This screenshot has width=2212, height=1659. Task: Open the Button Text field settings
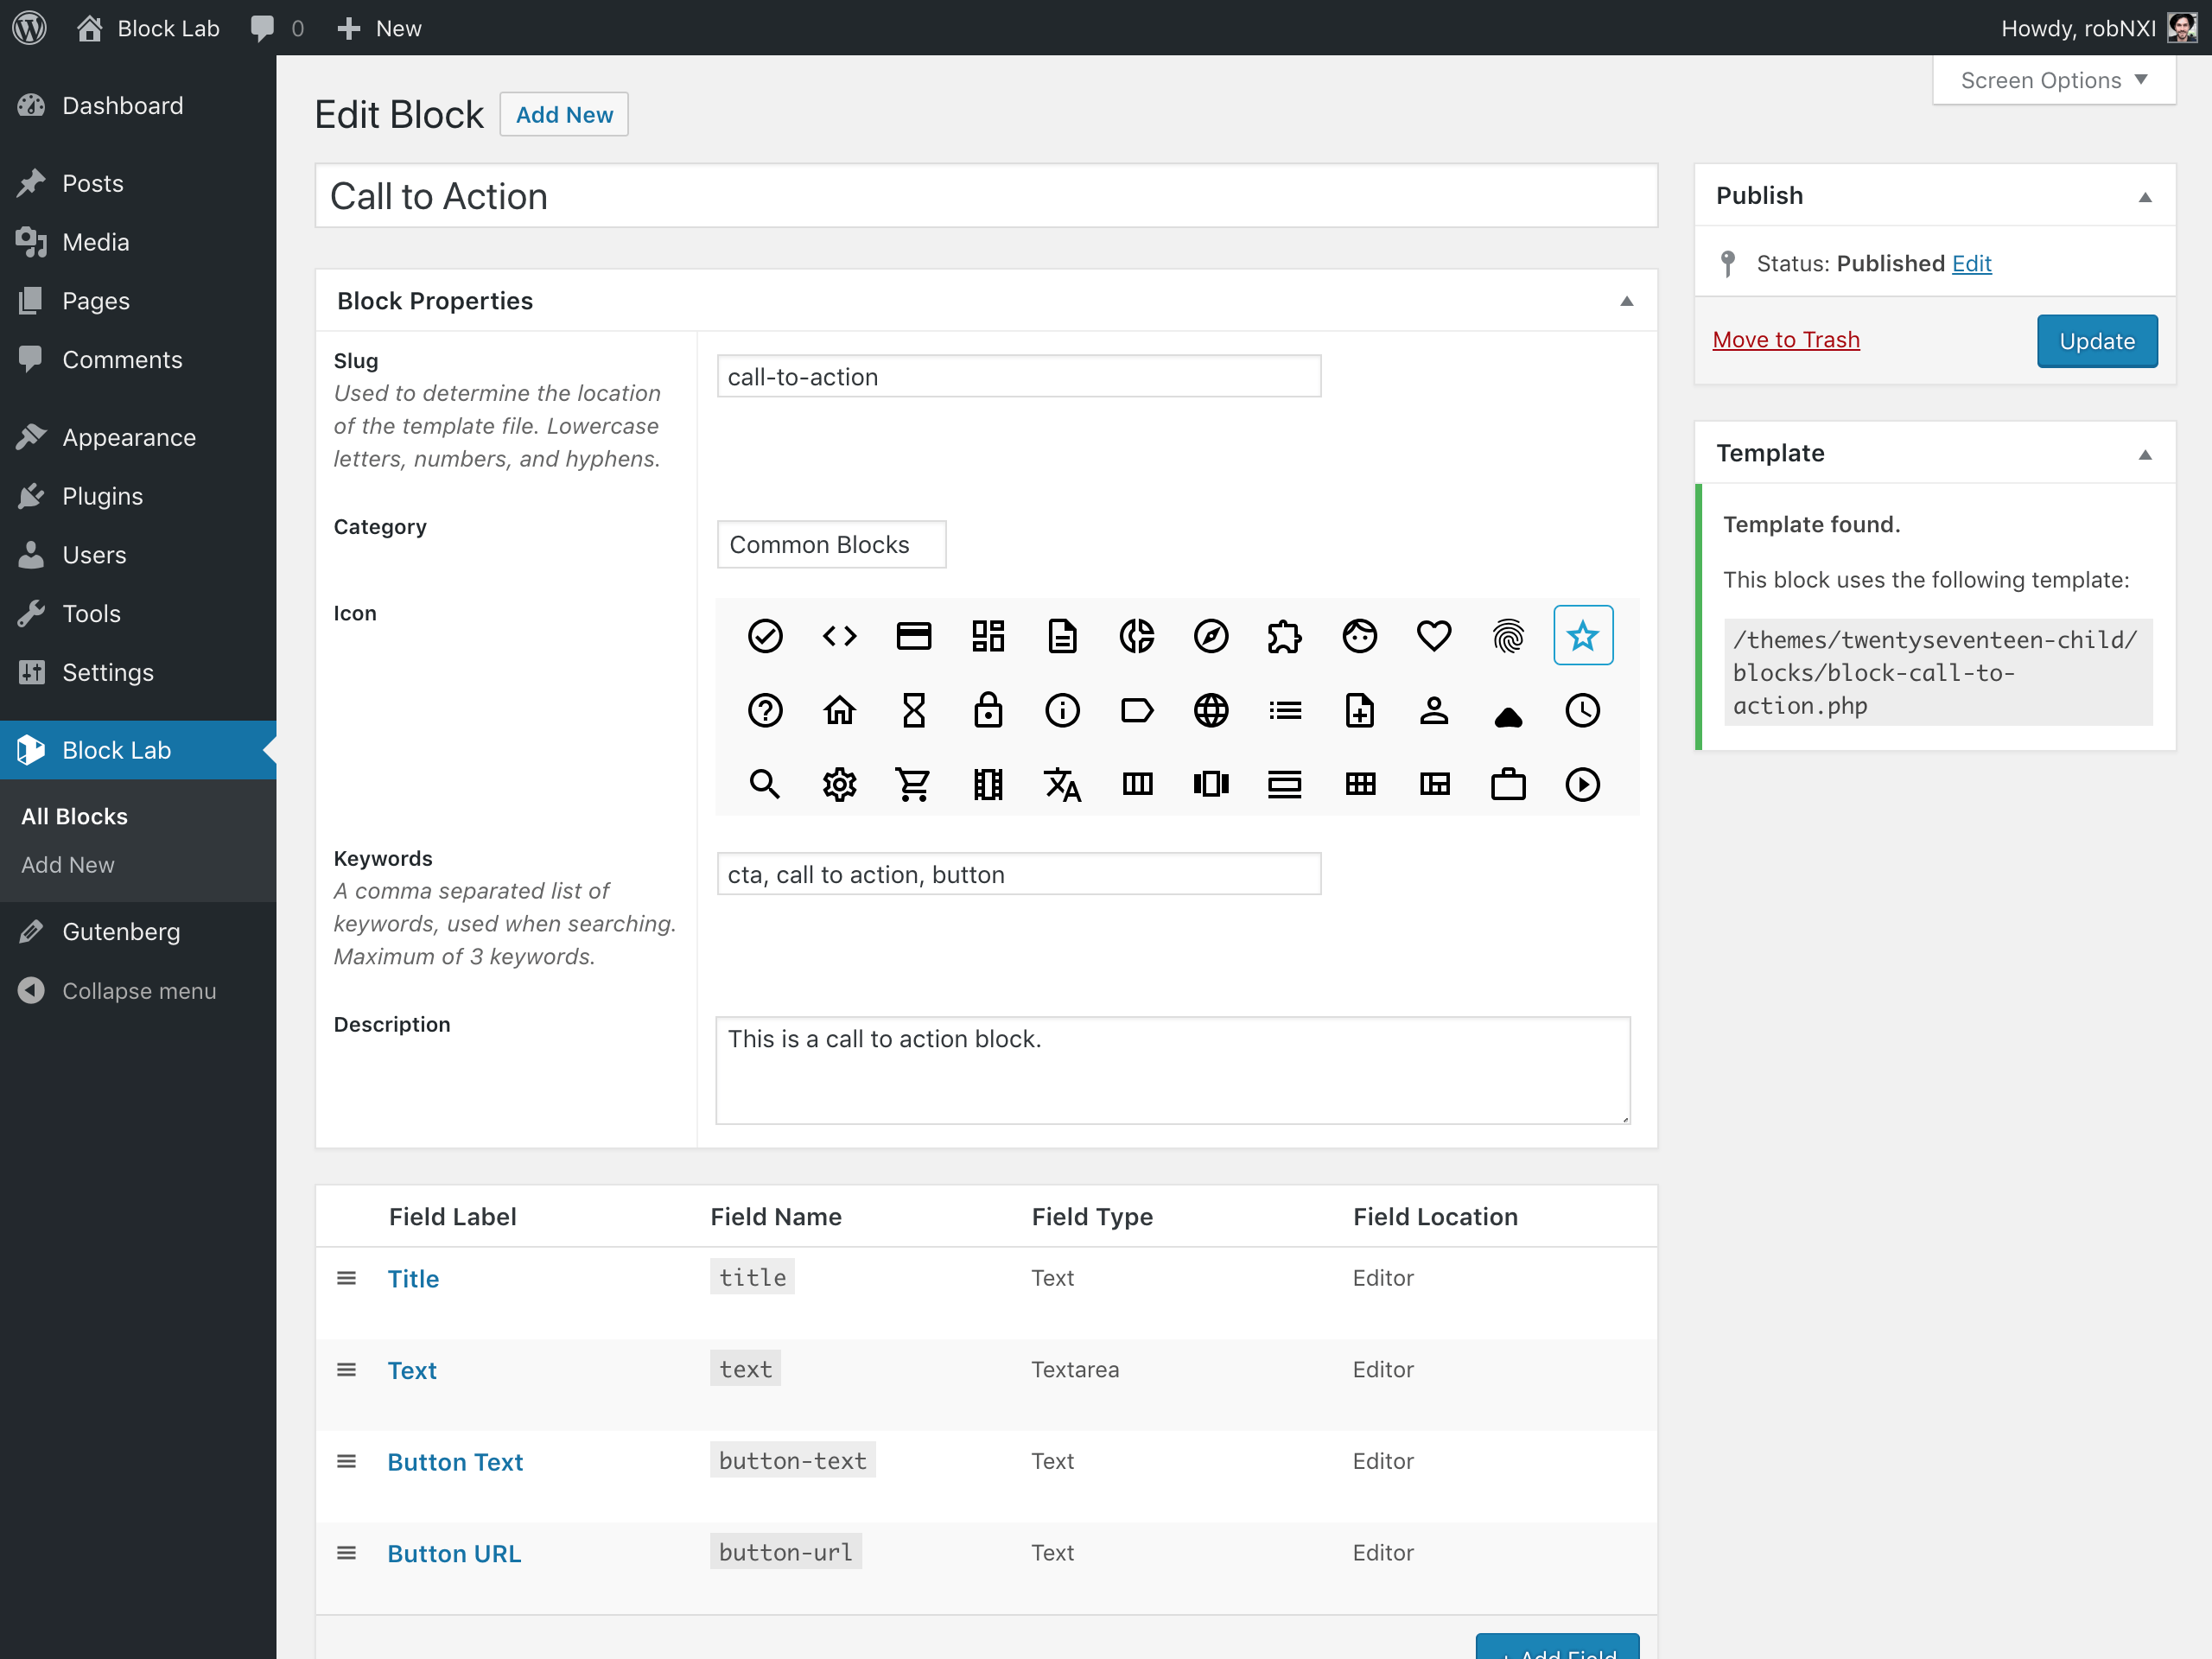[x=455, y=1461]
